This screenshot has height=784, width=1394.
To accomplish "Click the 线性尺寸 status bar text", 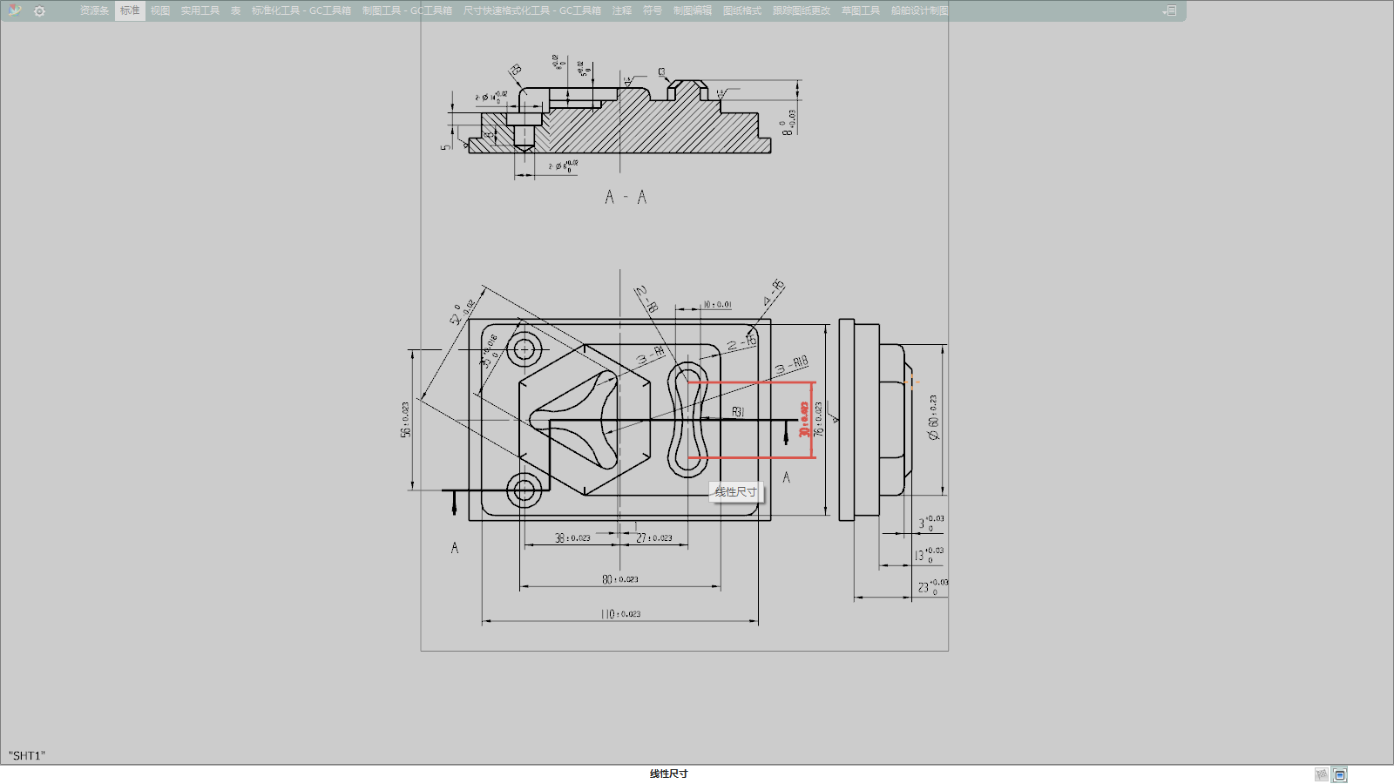I will click(669, 774).
